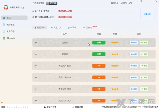The width and height of the screenshot is (159, 110).
Task: Open 使用教程 in the sidebar
Action: [9, 25]
